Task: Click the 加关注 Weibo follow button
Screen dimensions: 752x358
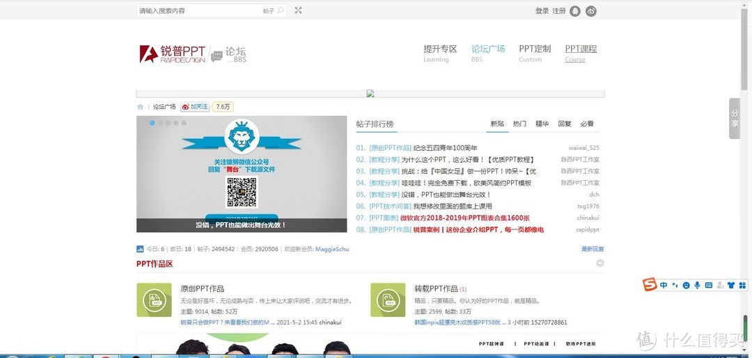Action: tap(195, 107)
